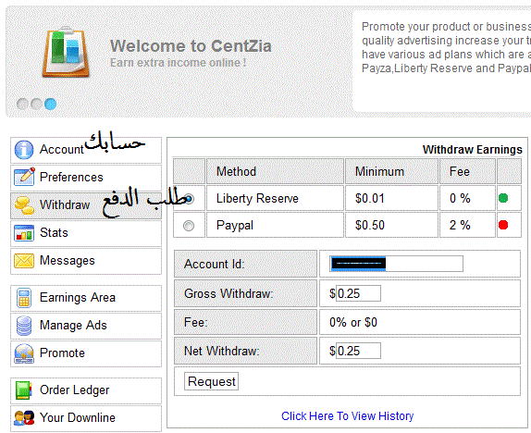Click the blue info Account icon
Image resolution: width=531 pixels, height=433 pixels.
coord(24,150)
